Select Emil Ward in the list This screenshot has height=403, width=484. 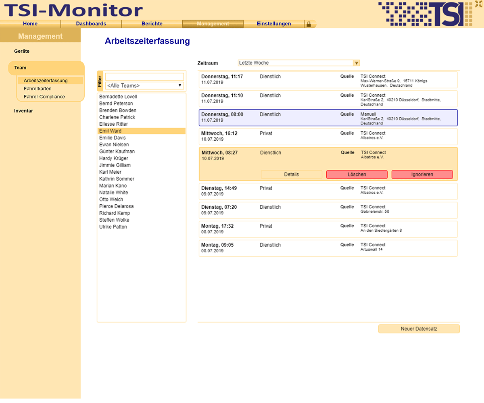tap(142, 131)
